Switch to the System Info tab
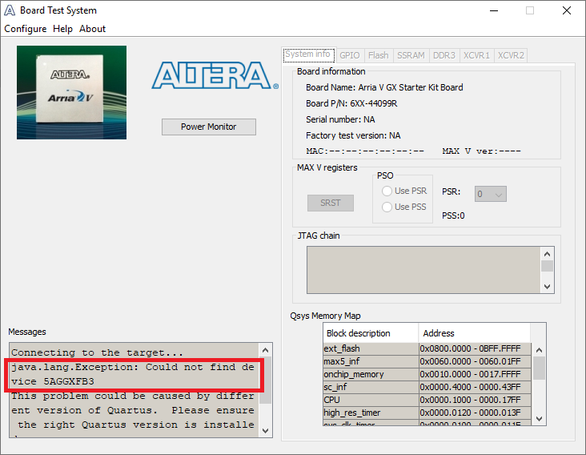 pos(308,54)
